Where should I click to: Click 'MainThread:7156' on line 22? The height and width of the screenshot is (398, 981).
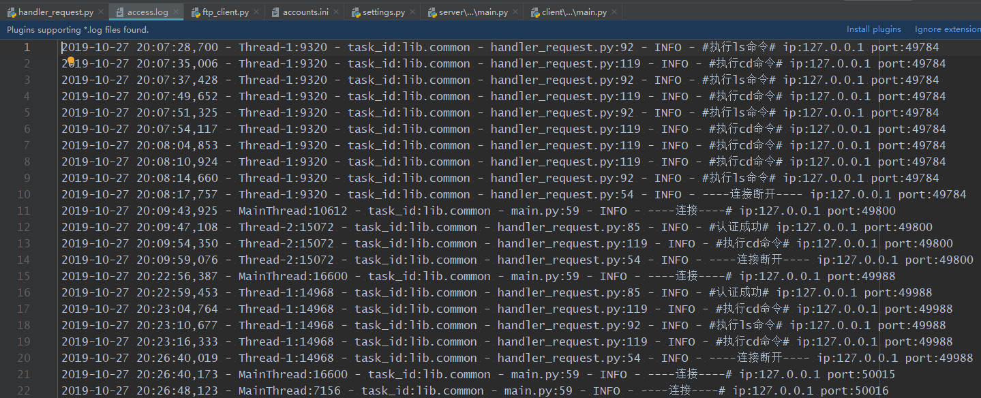point(290,391)
